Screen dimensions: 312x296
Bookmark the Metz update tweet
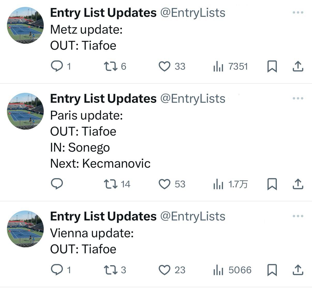272,66
